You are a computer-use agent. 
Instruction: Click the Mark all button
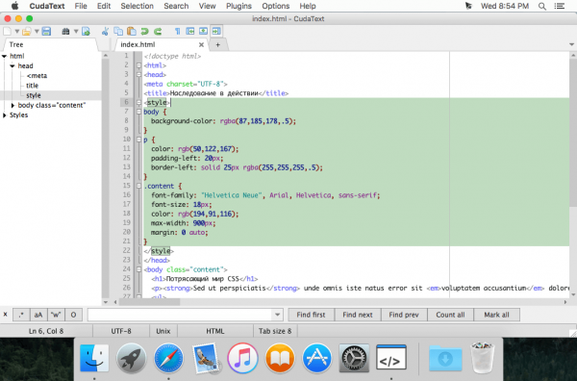click(496, 315)
